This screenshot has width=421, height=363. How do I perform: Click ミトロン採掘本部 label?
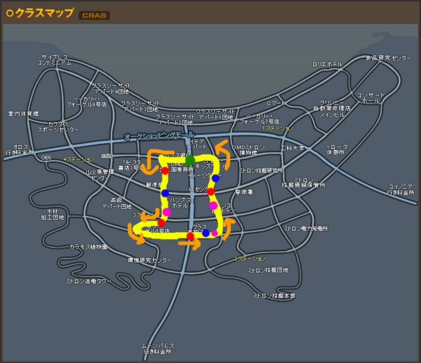tap(274, 296)
